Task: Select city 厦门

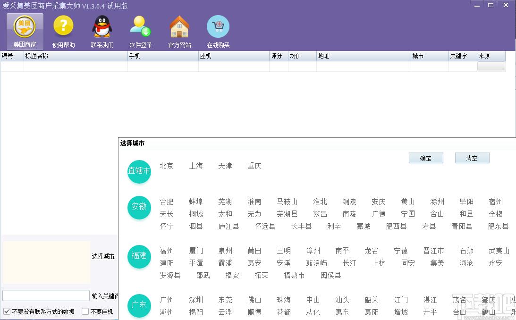Action: pos(196,251)
